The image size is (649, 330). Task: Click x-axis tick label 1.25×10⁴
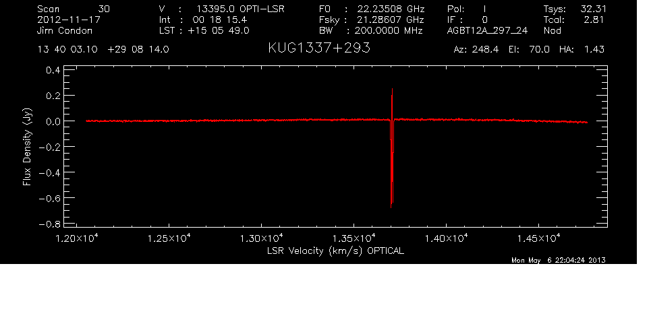tap(169, 238)
